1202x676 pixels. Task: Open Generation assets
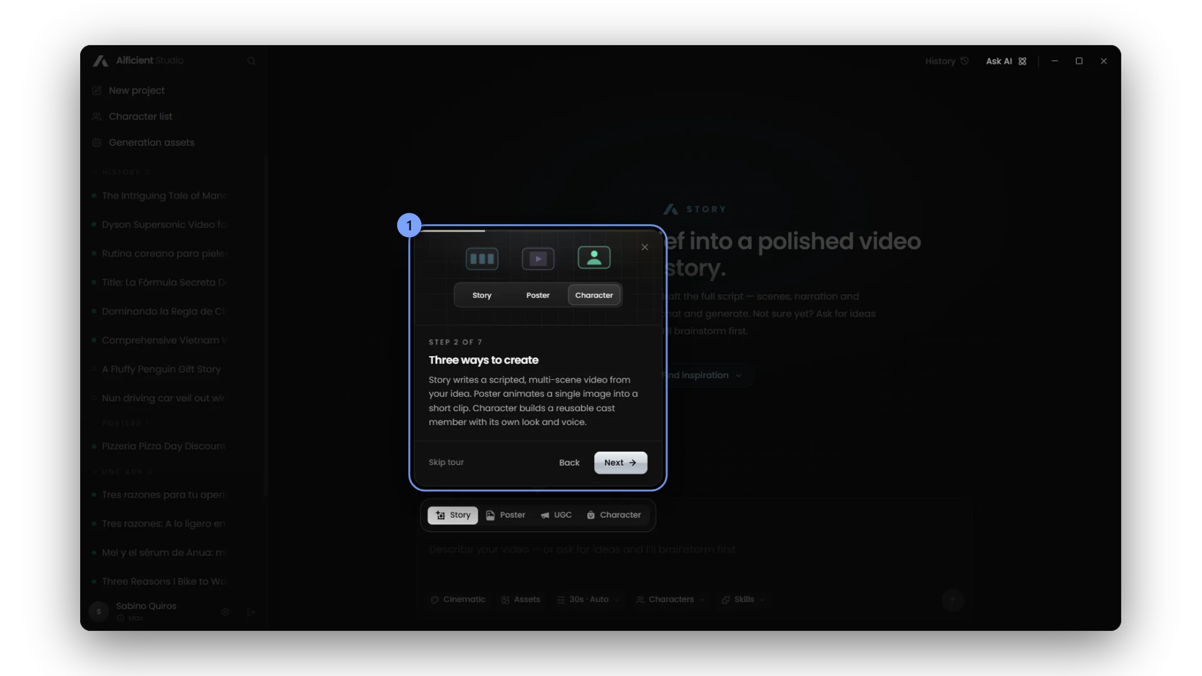(143, 143)
